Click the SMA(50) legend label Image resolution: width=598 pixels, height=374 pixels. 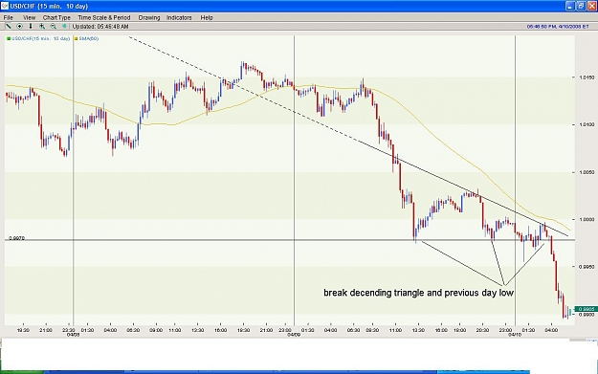pos(88,39)
